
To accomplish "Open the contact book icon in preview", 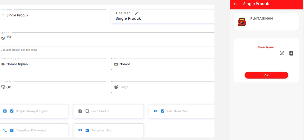I will pos(291,53).
